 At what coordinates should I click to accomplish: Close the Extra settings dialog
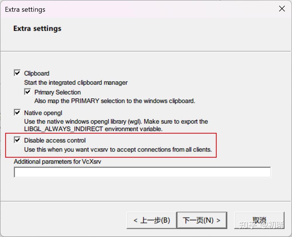[282, 9]
